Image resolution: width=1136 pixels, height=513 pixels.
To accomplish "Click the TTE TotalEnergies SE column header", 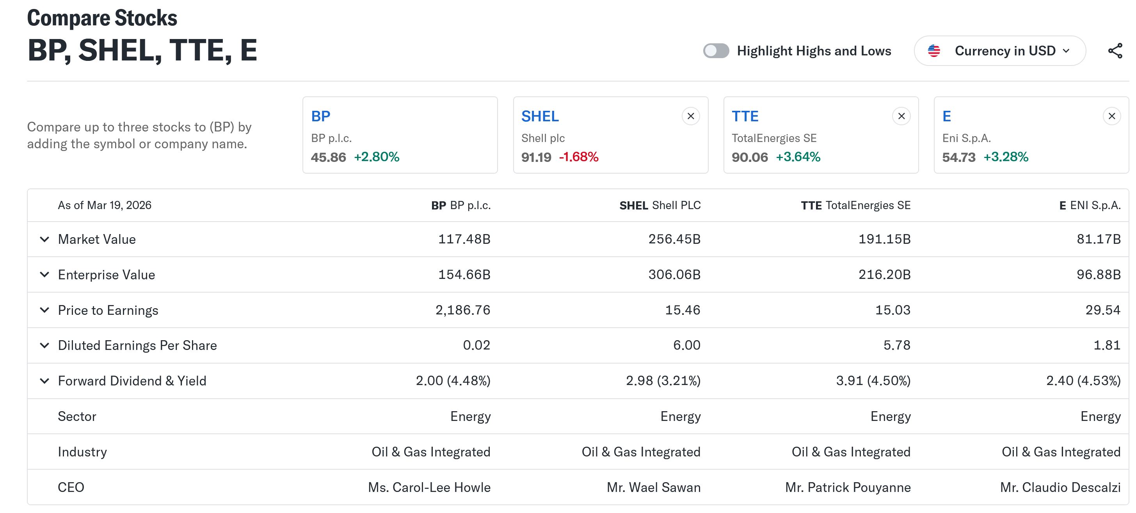I will [x=855, y=205].
